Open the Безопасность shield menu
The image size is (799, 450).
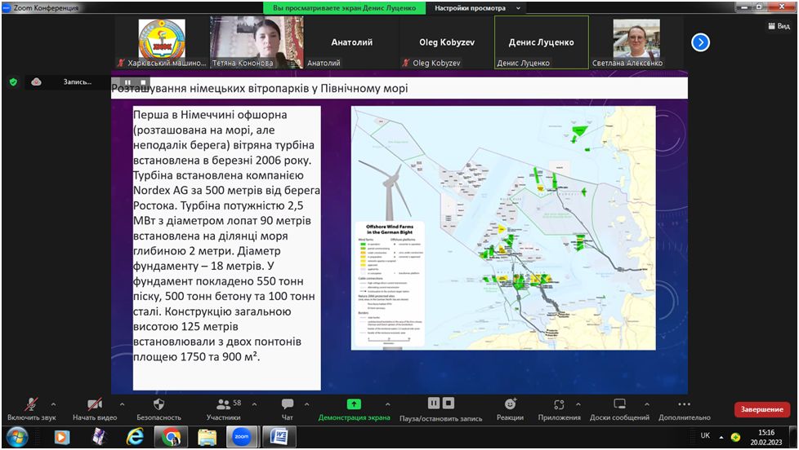(x=158, y=409)
